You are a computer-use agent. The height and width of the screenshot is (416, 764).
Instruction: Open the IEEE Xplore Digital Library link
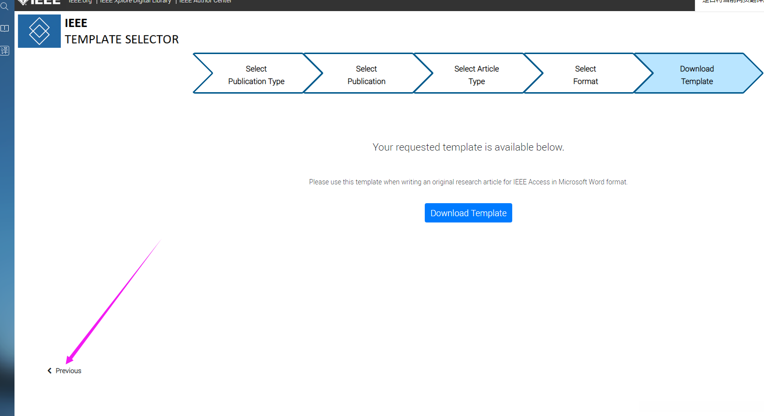click(135, 1)
